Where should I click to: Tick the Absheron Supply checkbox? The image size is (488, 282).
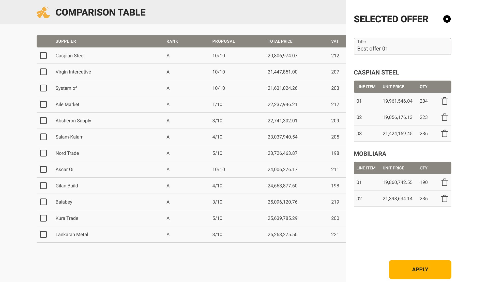coord(43,121)
